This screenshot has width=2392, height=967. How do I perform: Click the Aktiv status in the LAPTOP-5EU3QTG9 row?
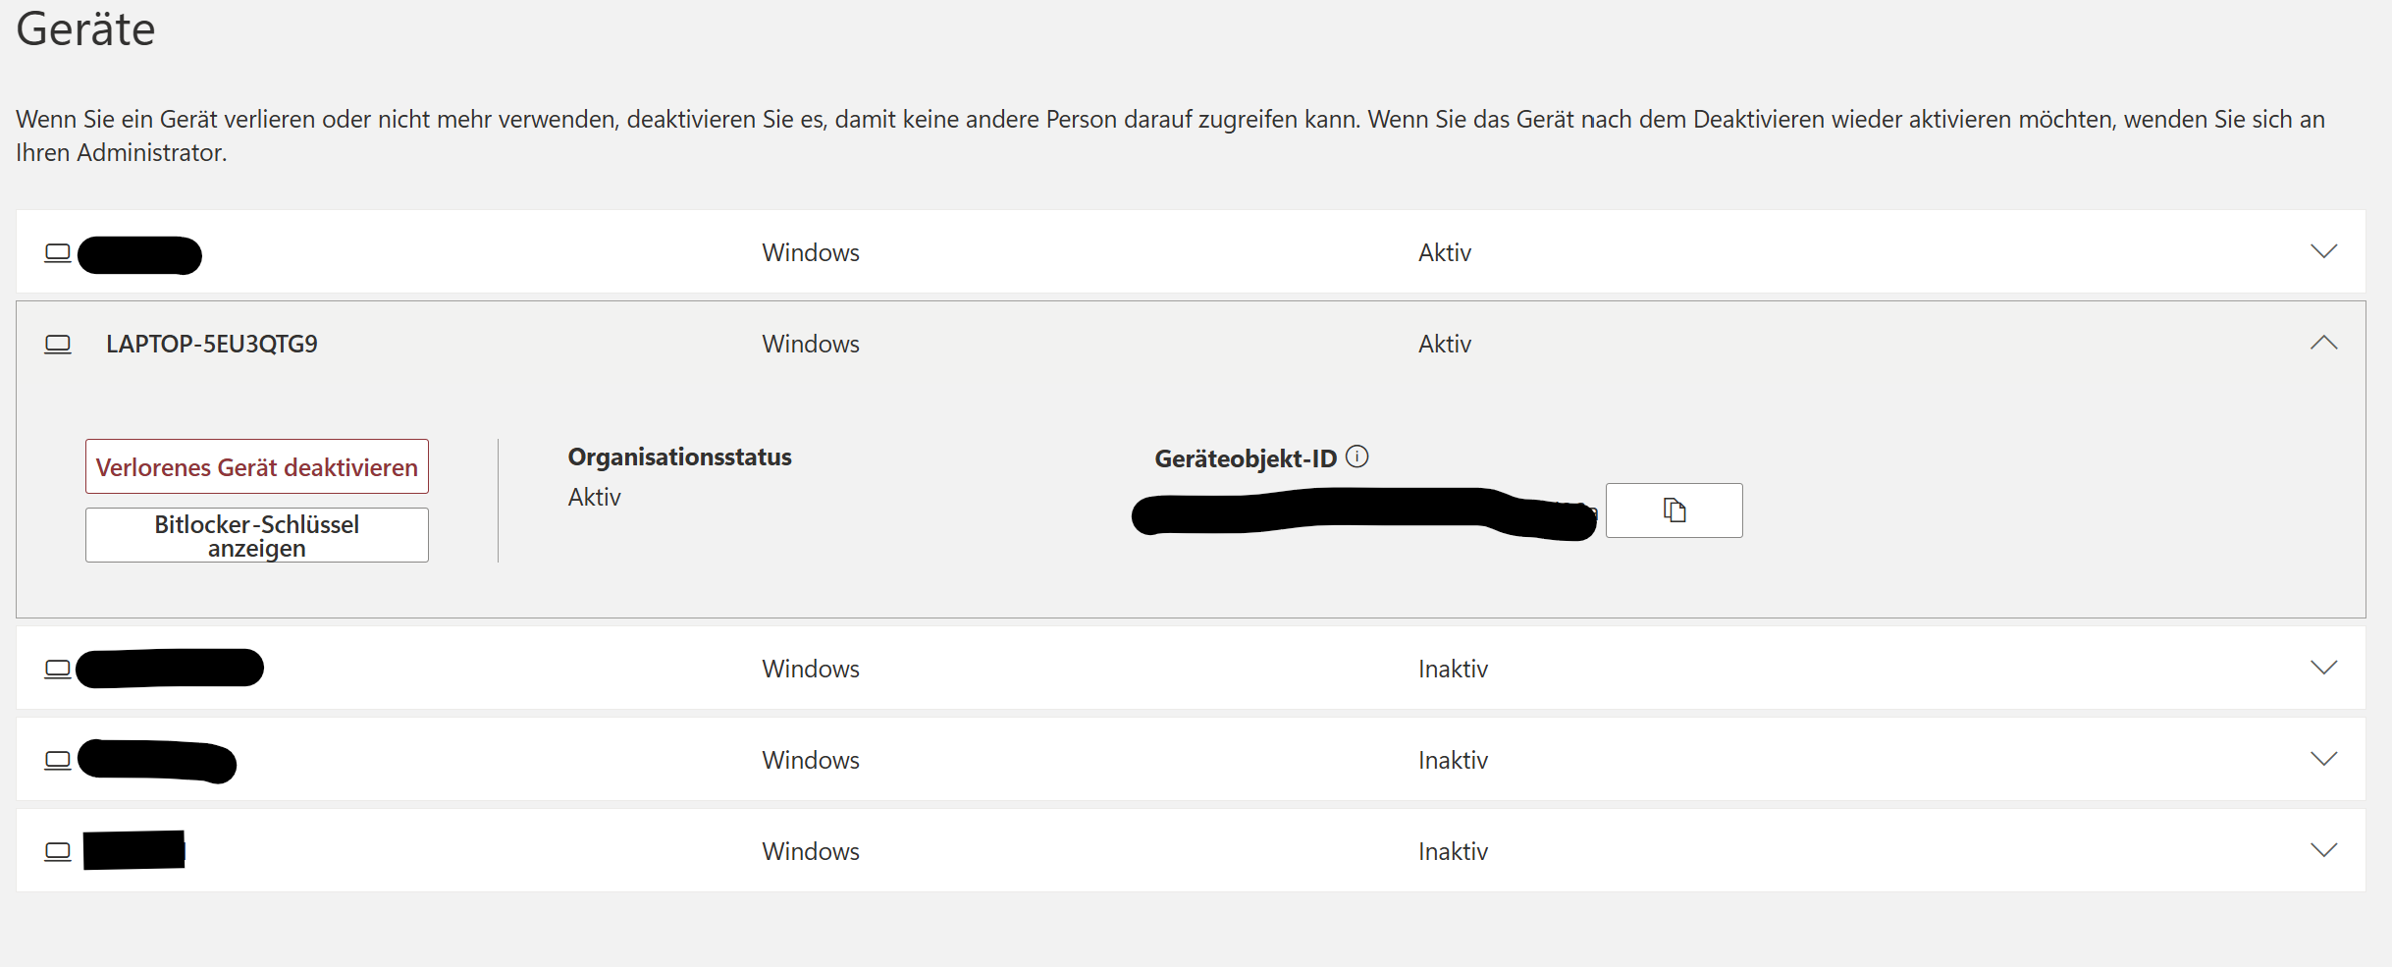tap(1445, 345)
